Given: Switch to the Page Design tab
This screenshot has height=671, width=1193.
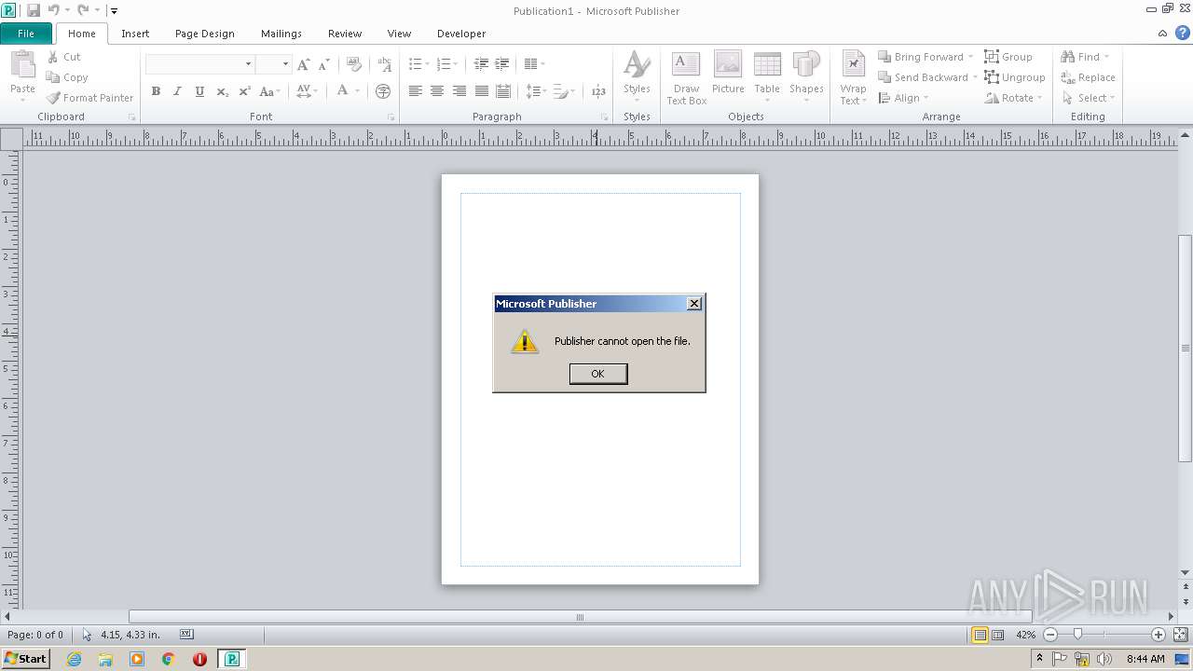Looking at the screenshot, I should 205,34.
